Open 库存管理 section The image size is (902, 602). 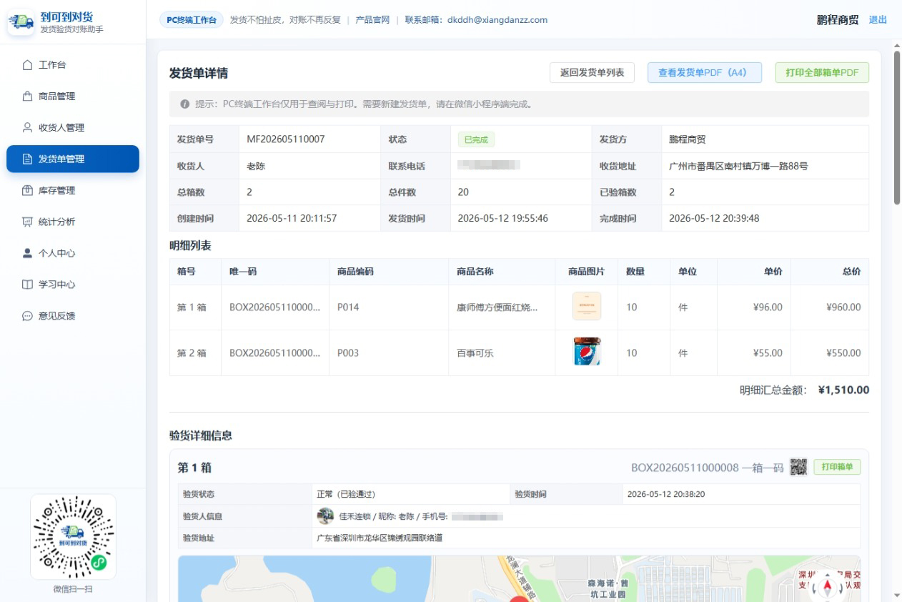point(73,191)
